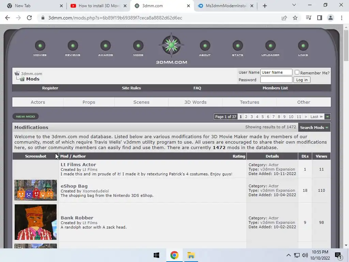Open the Movies section nav icon
Screen dimensions: 349x262
click(x=40, y=46)
